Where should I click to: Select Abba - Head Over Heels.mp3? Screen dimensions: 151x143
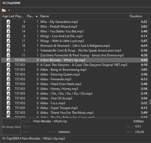(61, 84)
